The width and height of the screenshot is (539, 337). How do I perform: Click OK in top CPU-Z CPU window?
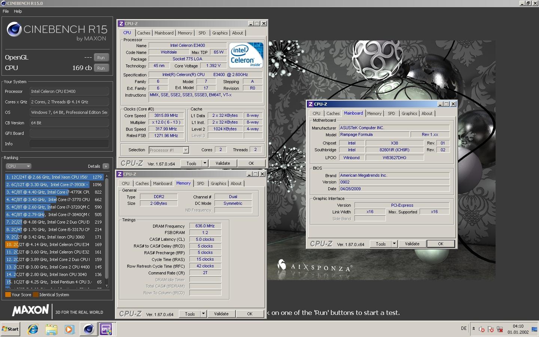pyautogui.click(x=251, y=163)
